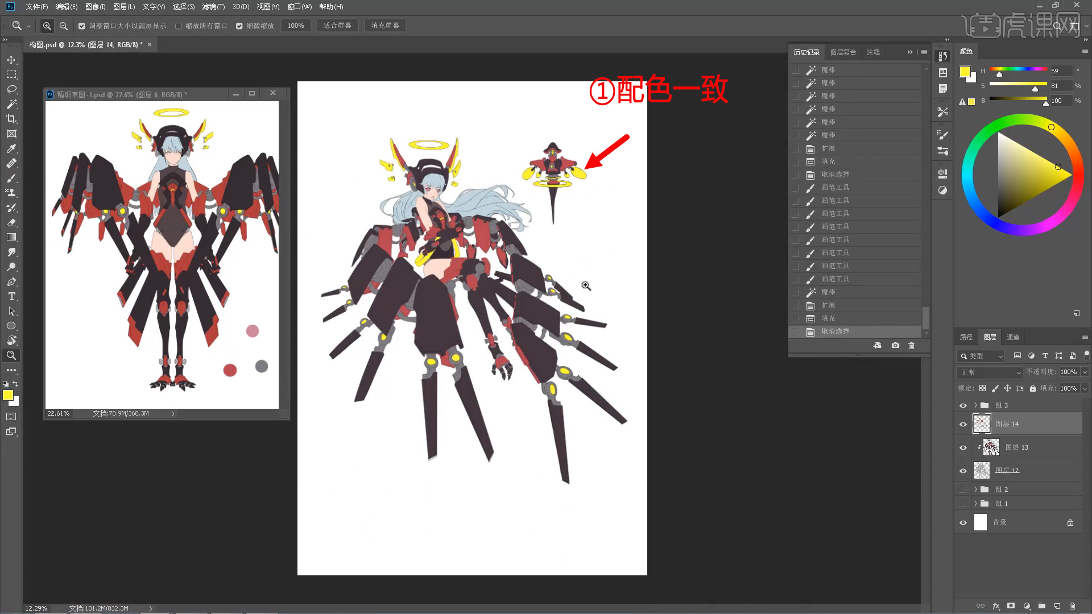The image size is (1092, 614).
Task: Open the opacity dropdown arrow
Action: (1085, 372)
